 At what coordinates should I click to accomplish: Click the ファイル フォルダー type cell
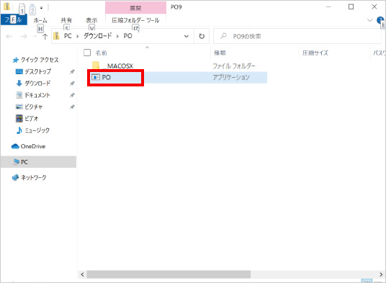[x=234, y=66]
